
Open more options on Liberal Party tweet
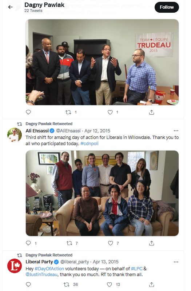point(176,262)
